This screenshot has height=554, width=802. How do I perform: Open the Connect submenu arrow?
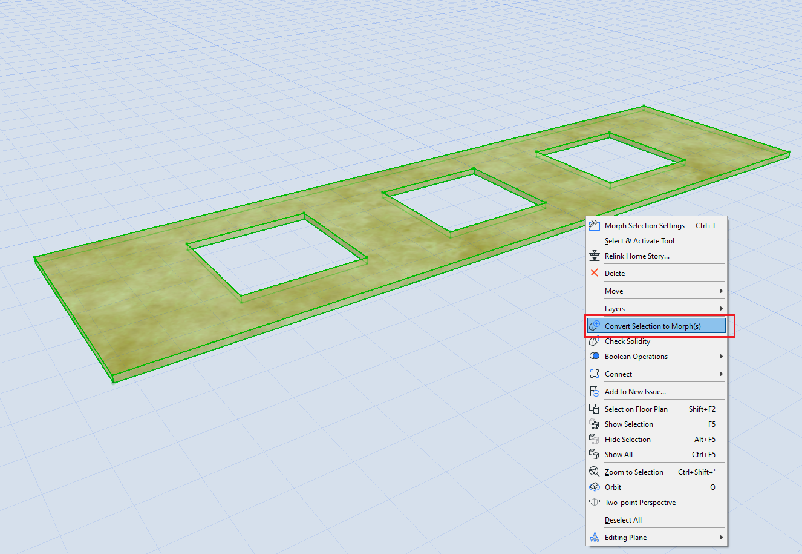pos(721,374)
